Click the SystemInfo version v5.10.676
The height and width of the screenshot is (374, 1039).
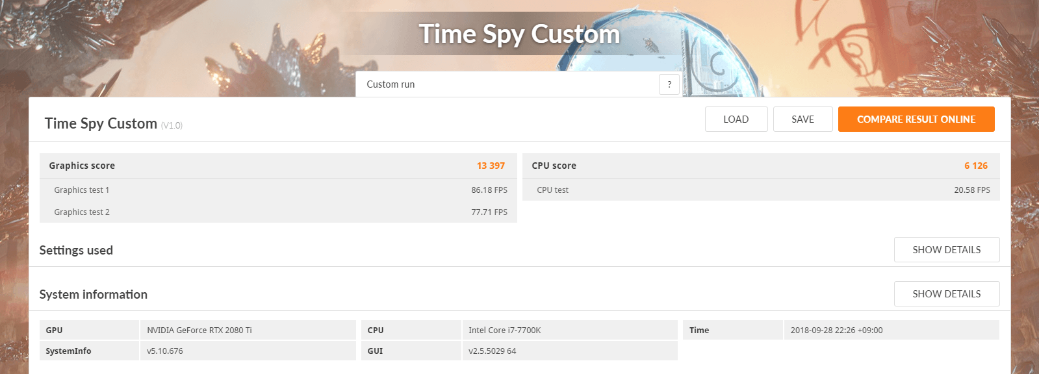coord(165,351)
